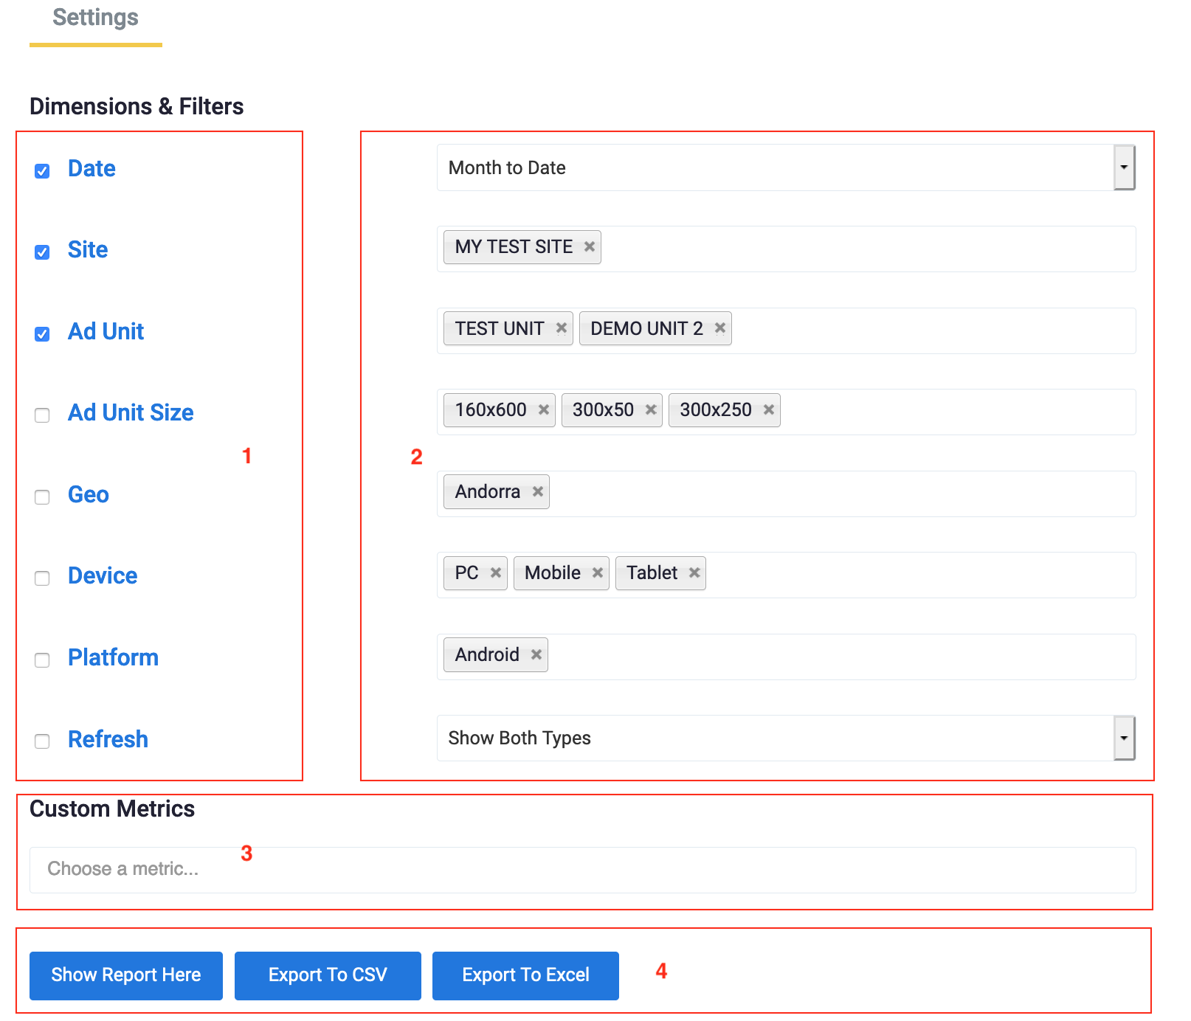Remove the Android platform tag
This screenshot has height=1021, width=1191.
[x=536, y=655]
